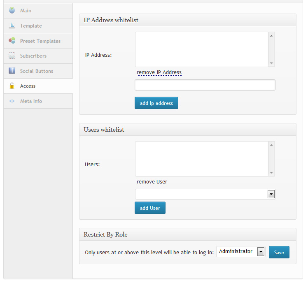This screenshot has width=308, height=281.
Task: Click the Meta Info code brackets icon
Action: (12, 101)
